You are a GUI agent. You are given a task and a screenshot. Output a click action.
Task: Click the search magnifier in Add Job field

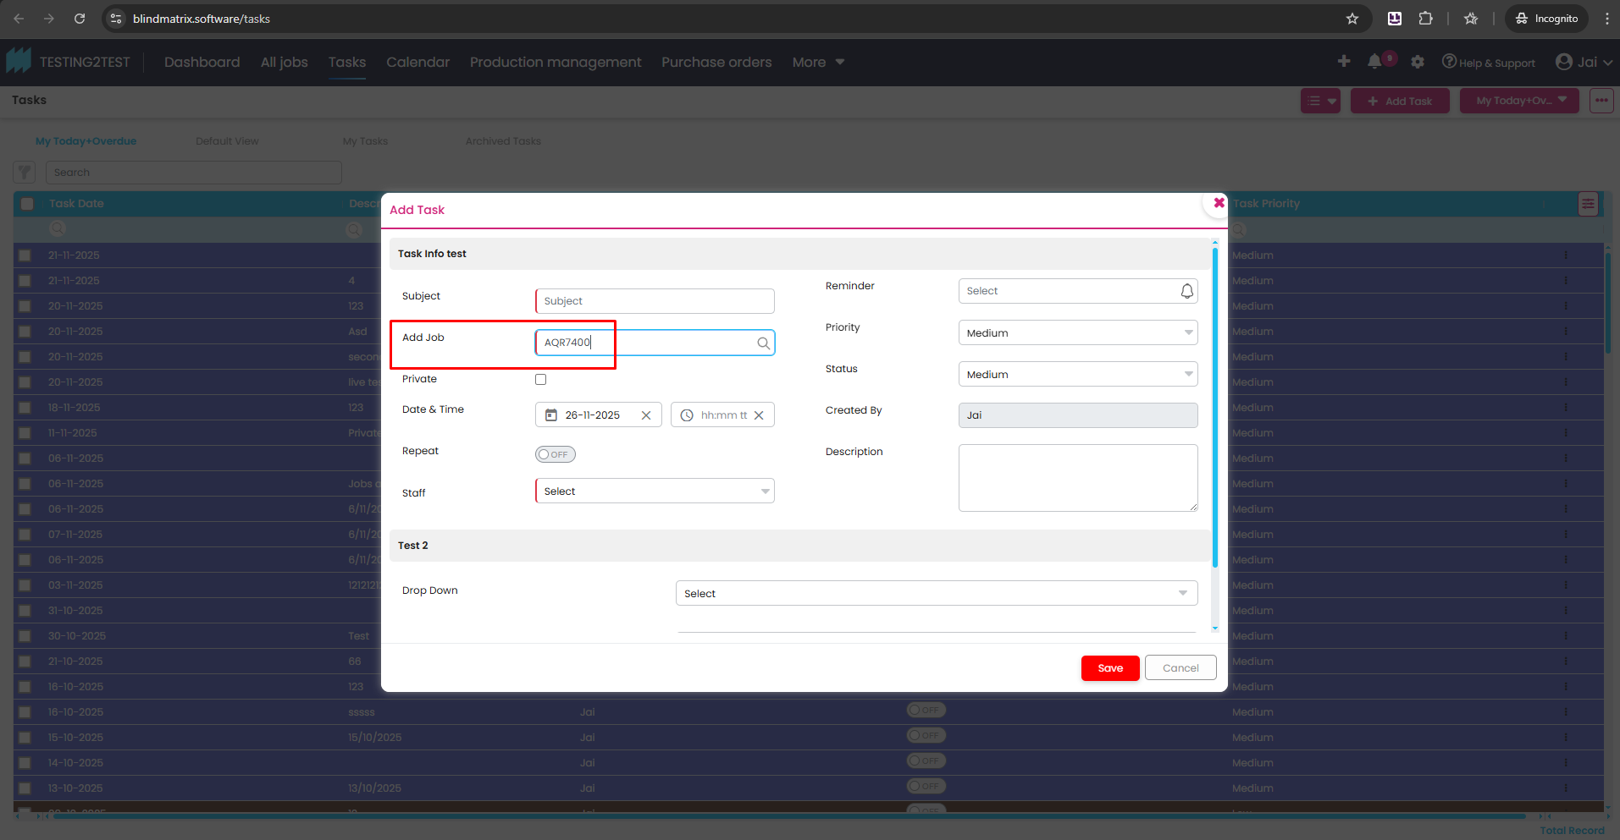(763, 343)
